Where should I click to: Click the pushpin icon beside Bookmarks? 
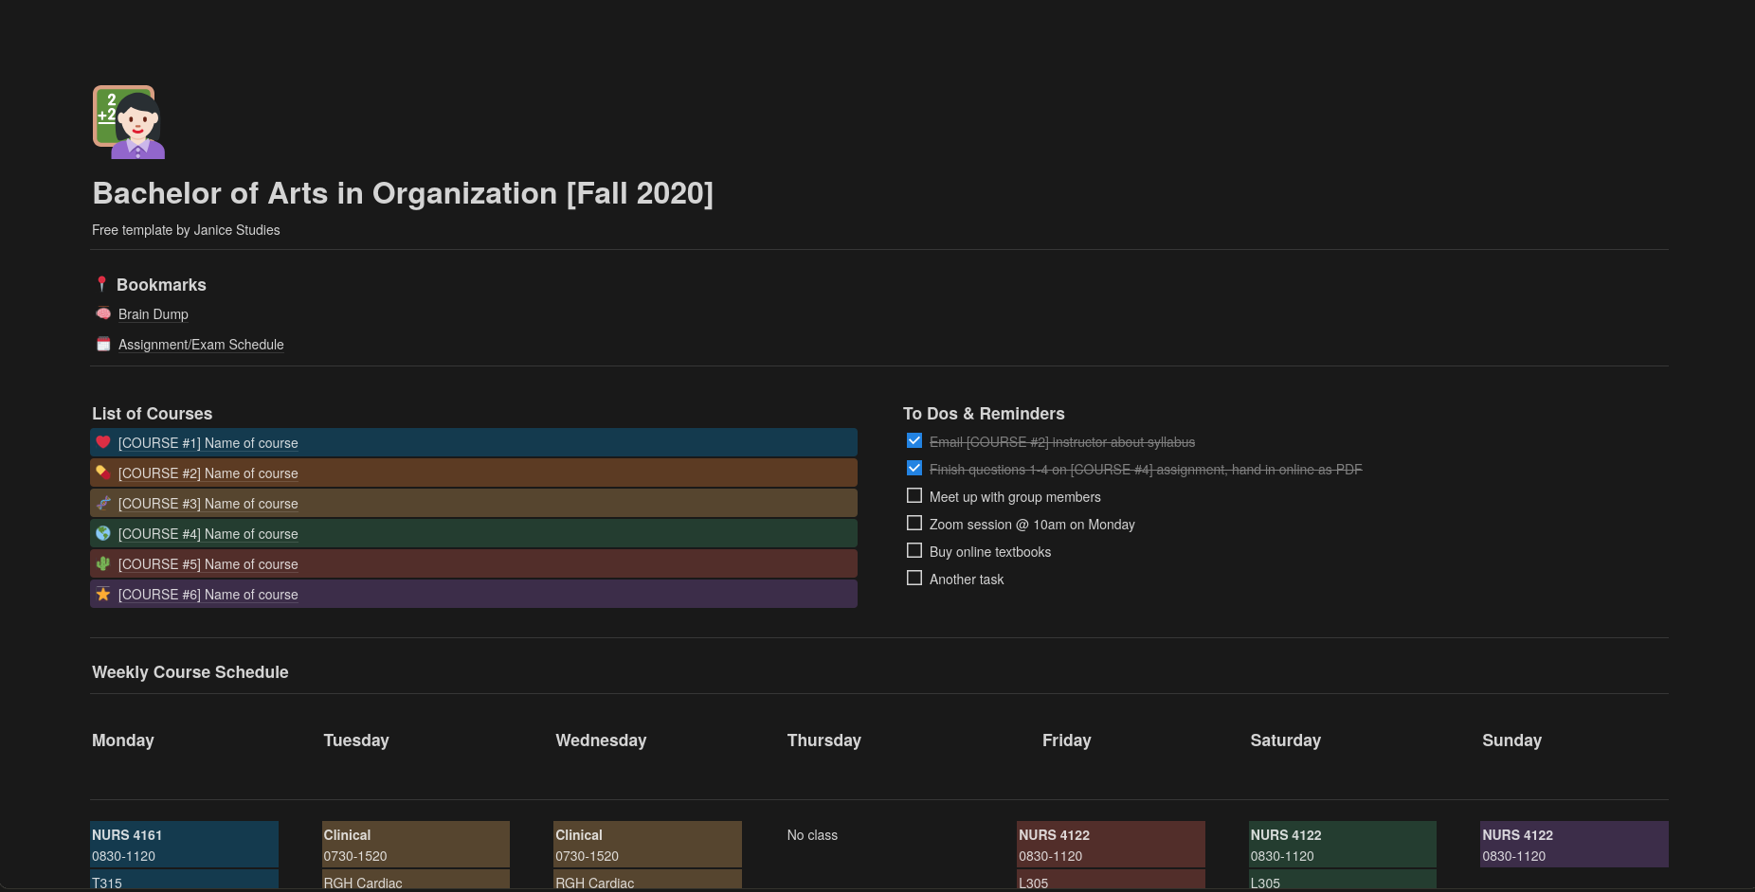102,284
